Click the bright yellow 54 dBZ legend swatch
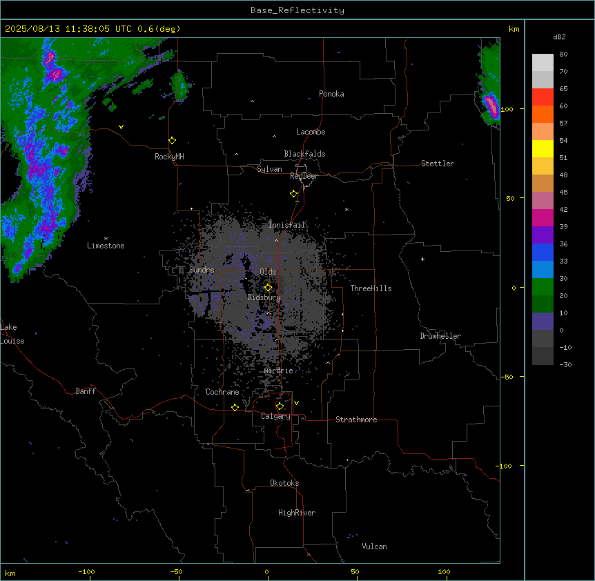This screenshot has width=595, height=581. (543, 148)
